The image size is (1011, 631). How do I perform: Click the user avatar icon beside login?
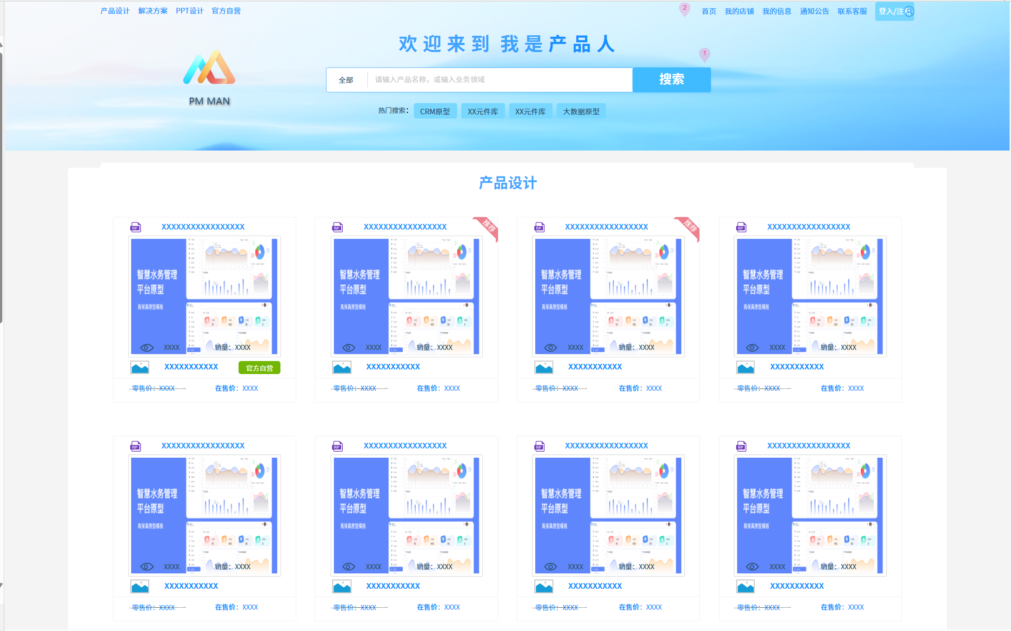click(909, 12)
